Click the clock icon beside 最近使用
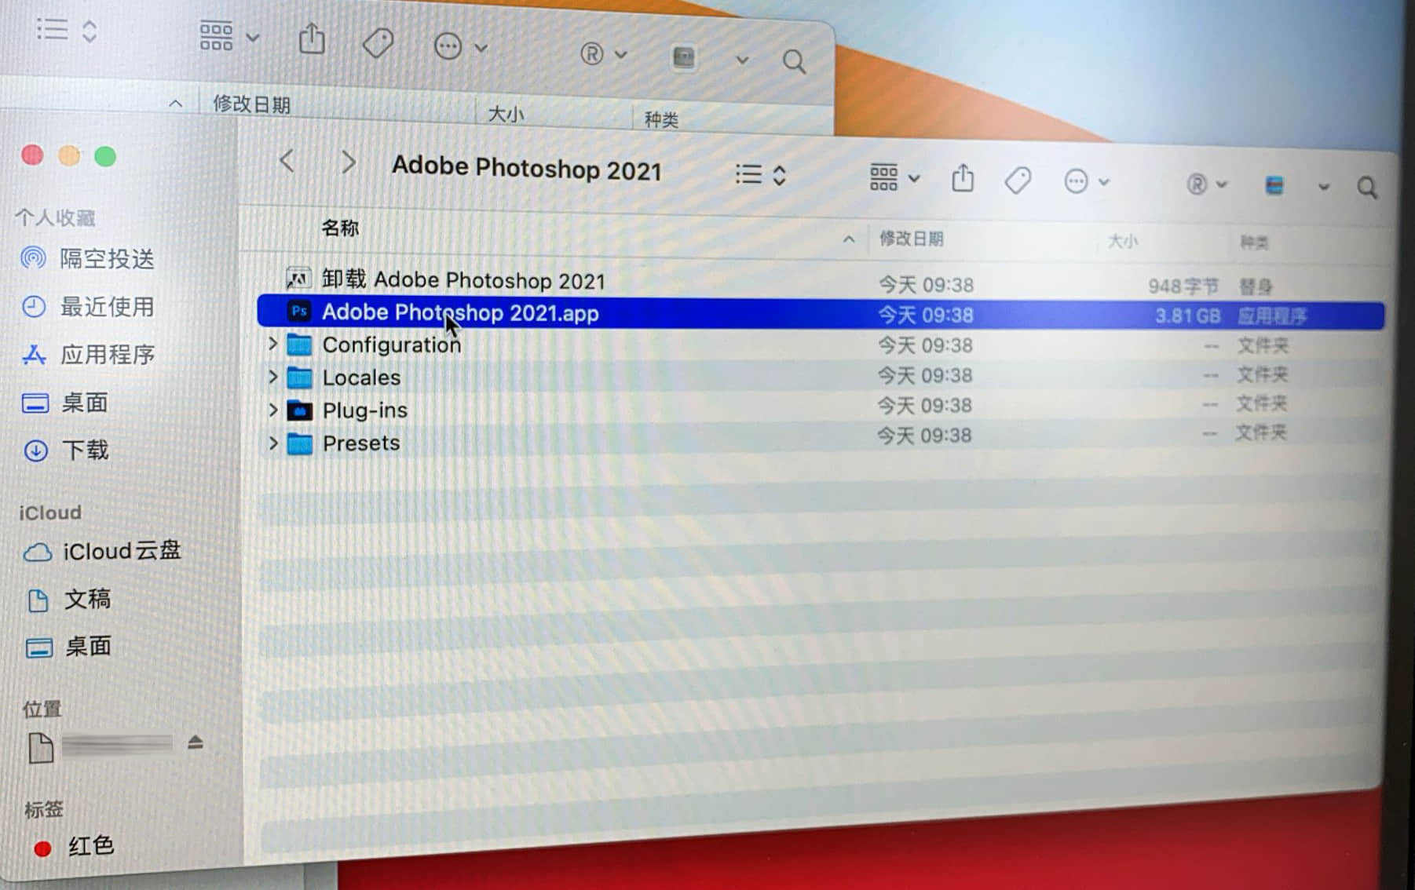Screen dimensions: 1415x890 (x=34, y=306)
